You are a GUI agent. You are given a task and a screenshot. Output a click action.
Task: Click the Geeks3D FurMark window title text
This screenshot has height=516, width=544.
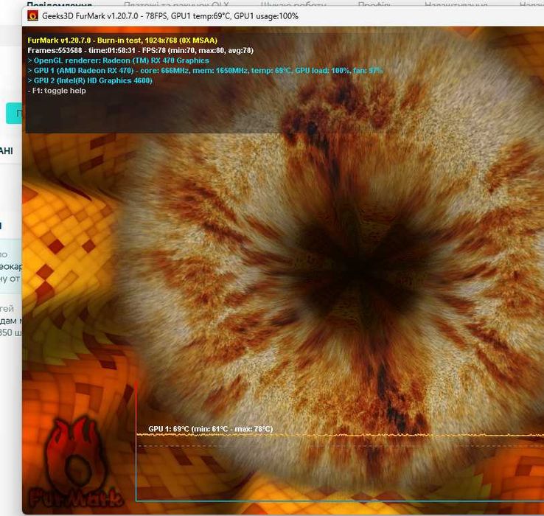tap(170, 16)
